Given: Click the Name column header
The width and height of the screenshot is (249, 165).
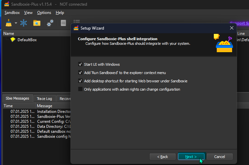Looking at the screenshot, I should 37,34.
